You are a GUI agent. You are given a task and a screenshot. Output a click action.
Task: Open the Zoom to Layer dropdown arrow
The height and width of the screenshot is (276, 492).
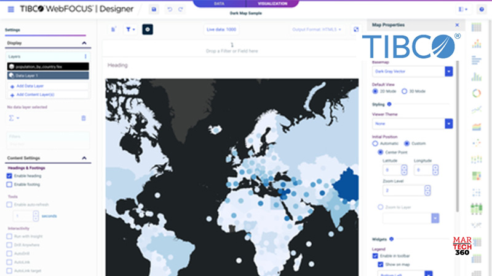click(435, 218)
